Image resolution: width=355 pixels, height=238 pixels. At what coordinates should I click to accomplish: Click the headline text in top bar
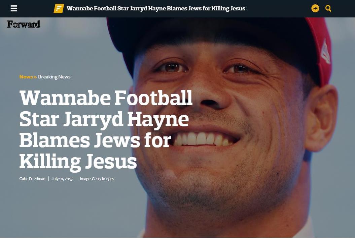156,9
